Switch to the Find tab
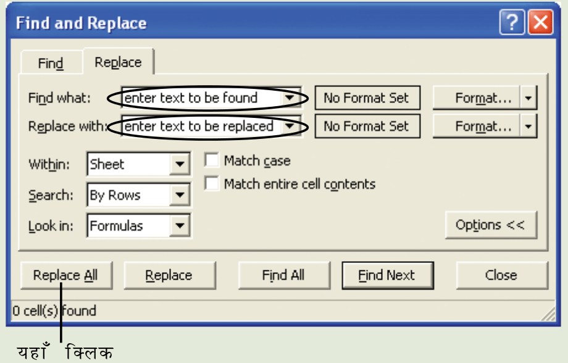Image resolution: width=568 pixels, height=363 pixels. pos(51,63)
